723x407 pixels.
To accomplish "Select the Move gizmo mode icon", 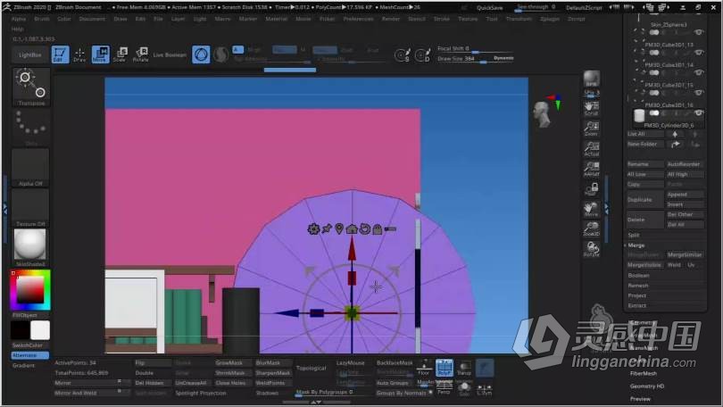I will tap(100, 54).
